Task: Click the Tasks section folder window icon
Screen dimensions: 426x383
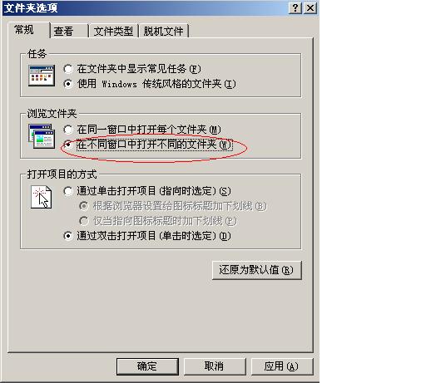Action: (42, 76)
